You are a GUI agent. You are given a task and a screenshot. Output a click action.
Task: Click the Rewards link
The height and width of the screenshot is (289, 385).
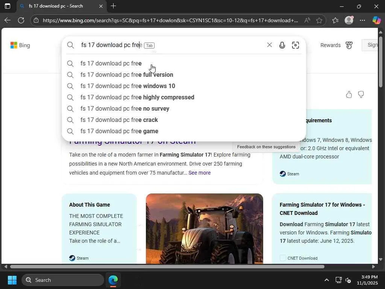point(330,45)
